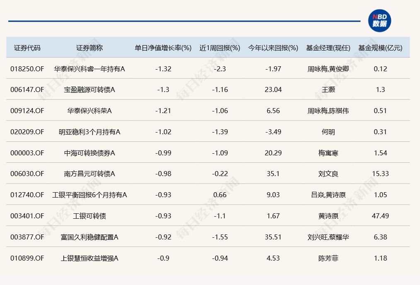This screenshot has width=420, height=285.
Task: Click weekly return value 0.66
Action: pos(220,195)
